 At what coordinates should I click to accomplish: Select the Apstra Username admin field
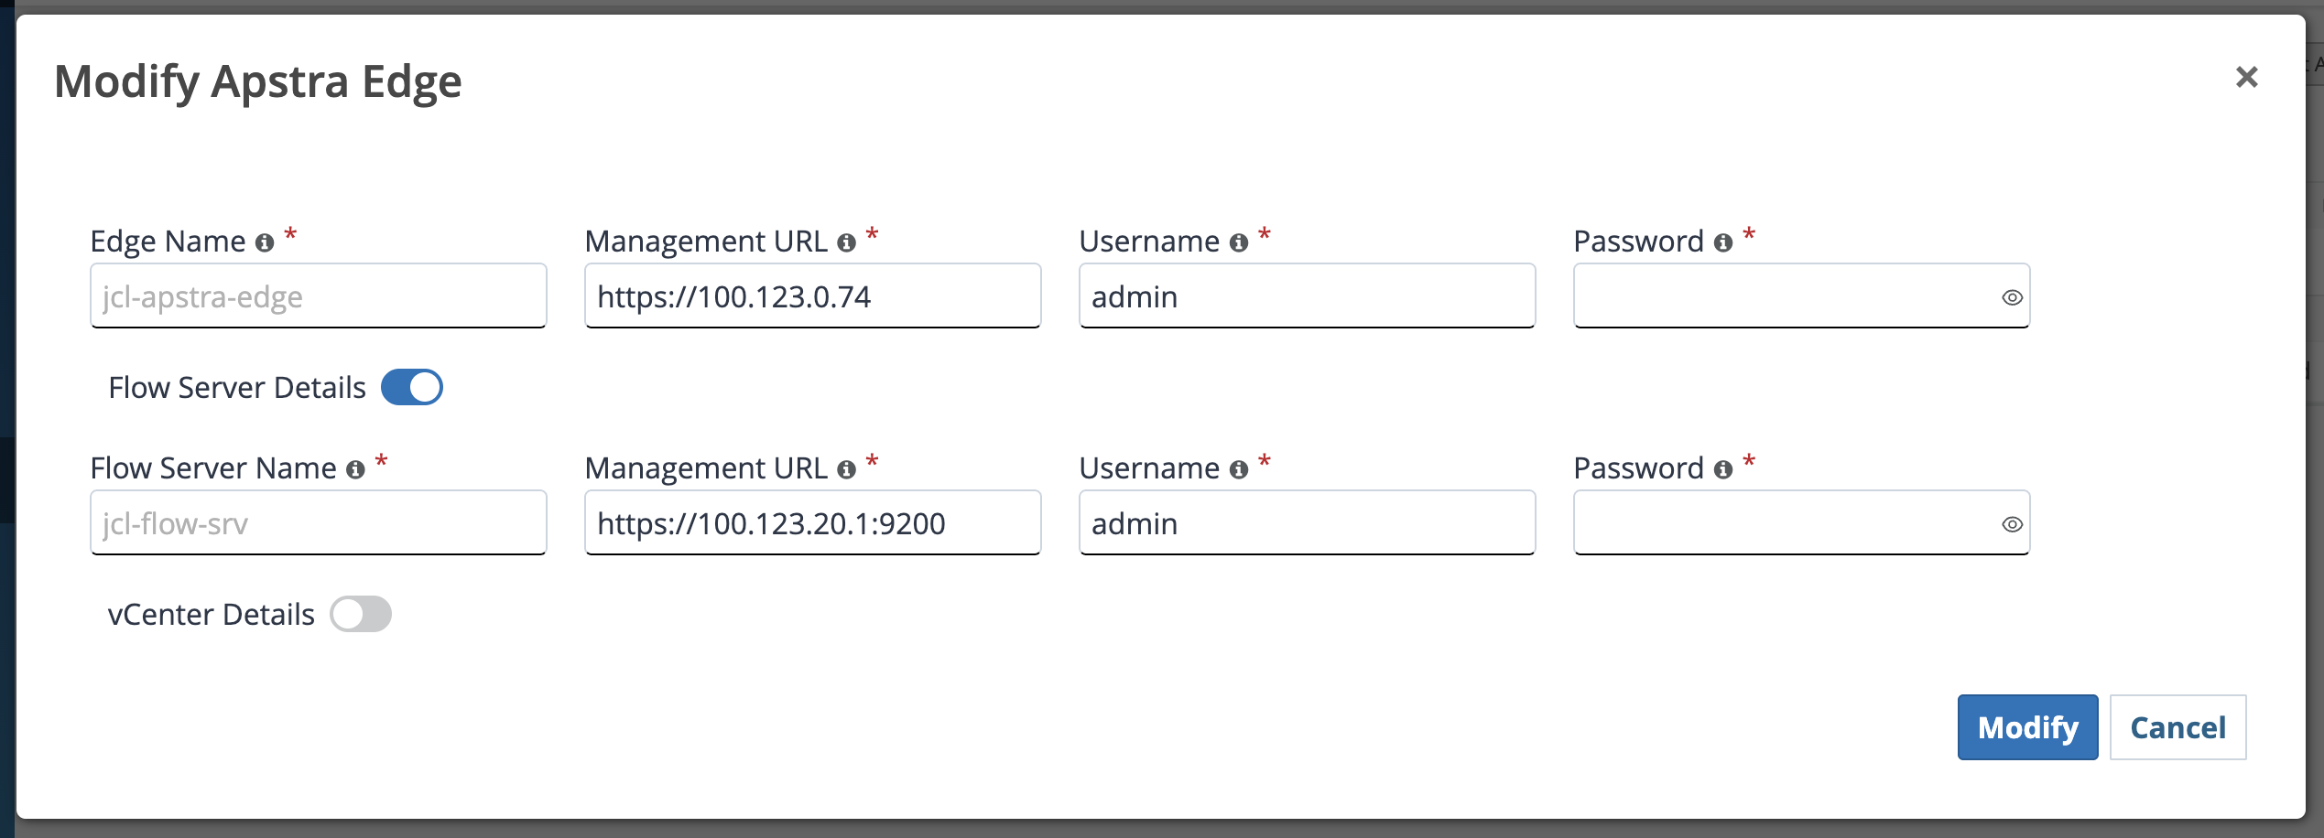[1307, 296]
